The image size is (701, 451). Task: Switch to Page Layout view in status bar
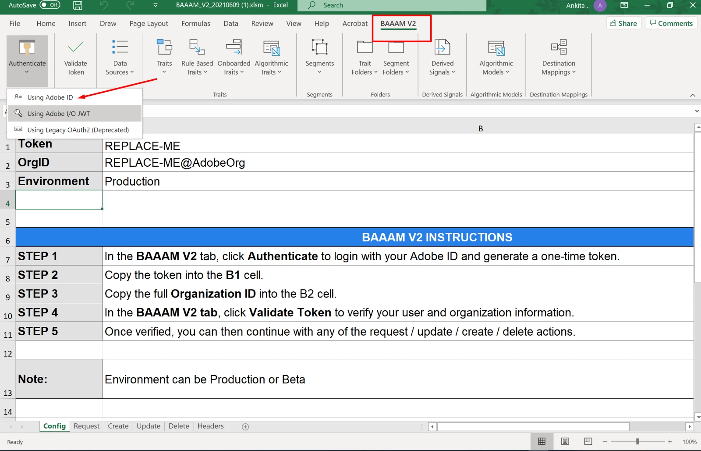[x=565, y=441]
